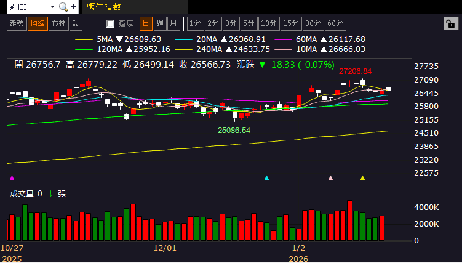The height and width of the screenshot is (263, 462).
Task: Choose the 60分 minute interval
Action: (x=335, y=23)
